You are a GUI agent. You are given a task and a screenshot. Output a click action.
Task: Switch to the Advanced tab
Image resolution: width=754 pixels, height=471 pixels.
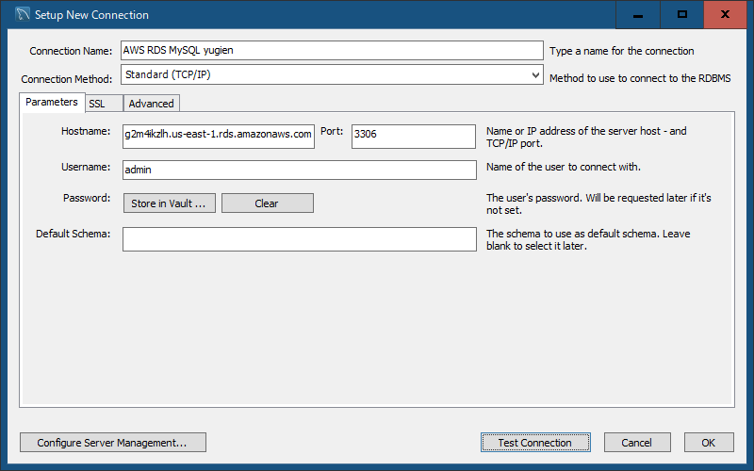pos(152,104)
